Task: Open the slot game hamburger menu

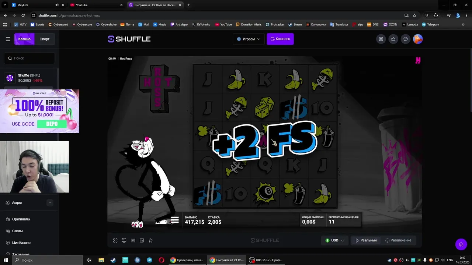Action: click(175, 220)
